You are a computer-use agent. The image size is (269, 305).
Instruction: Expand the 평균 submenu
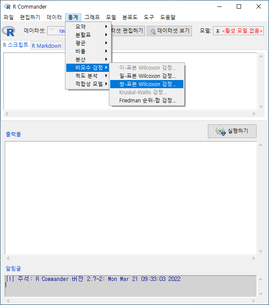[88, 43]
